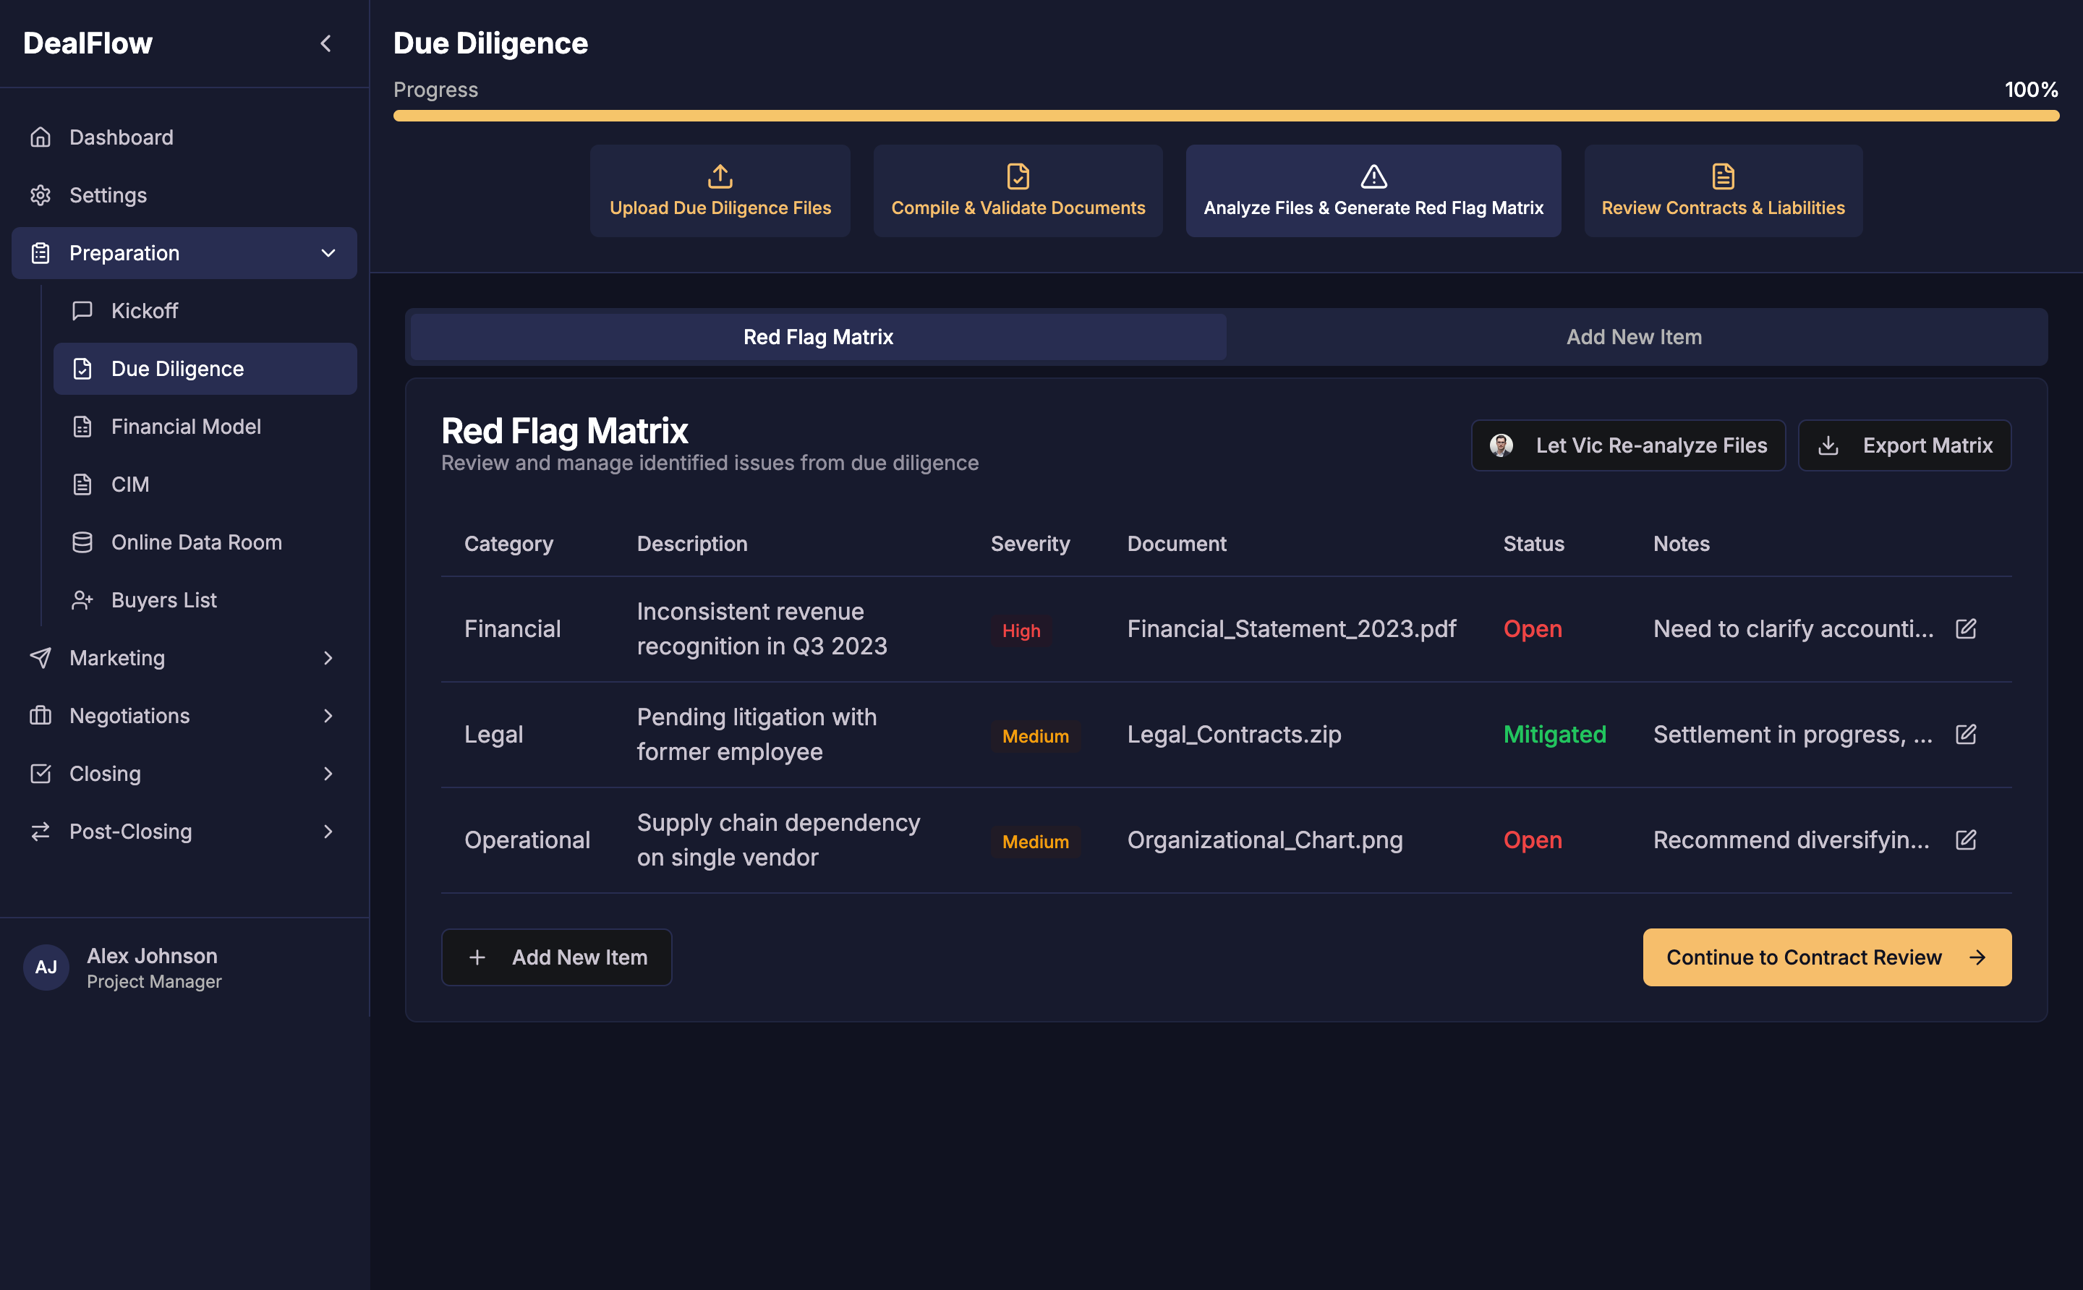
Task: Click Continue to Contract Review
Action: [x=1826, y=957]
